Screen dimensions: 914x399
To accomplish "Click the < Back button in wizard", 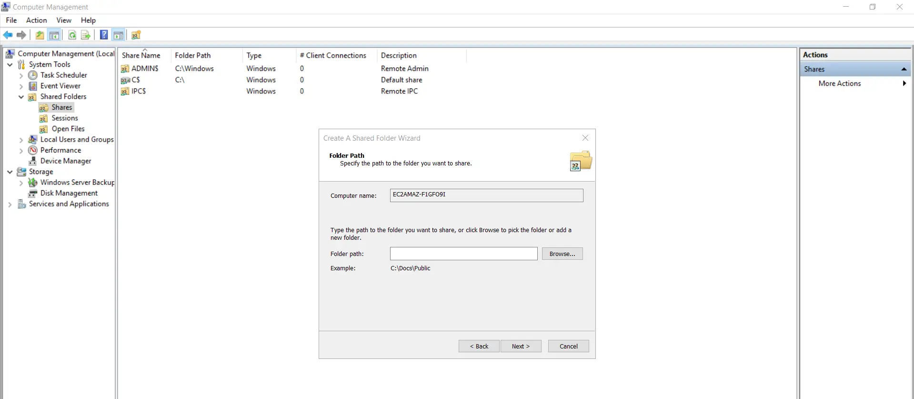I will tap(479, 346).
